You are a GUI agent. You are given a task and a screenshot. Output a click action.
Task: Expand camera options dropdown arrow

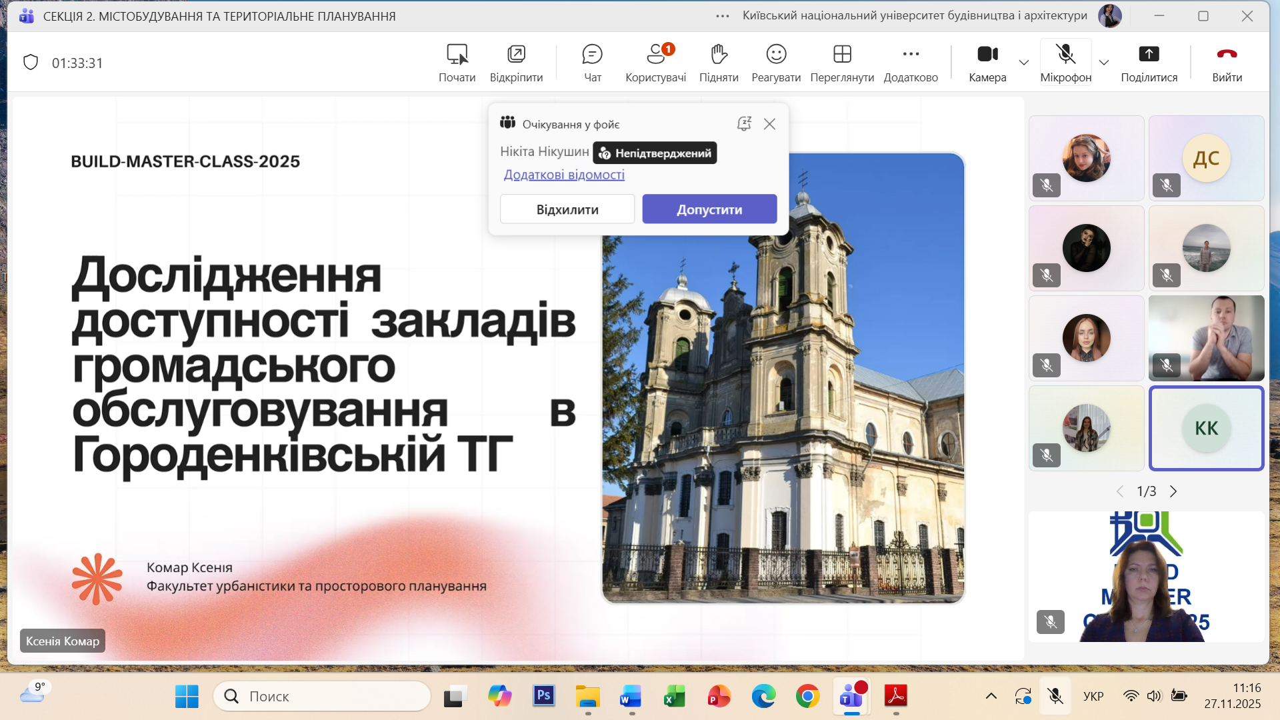coord(1024,63)
